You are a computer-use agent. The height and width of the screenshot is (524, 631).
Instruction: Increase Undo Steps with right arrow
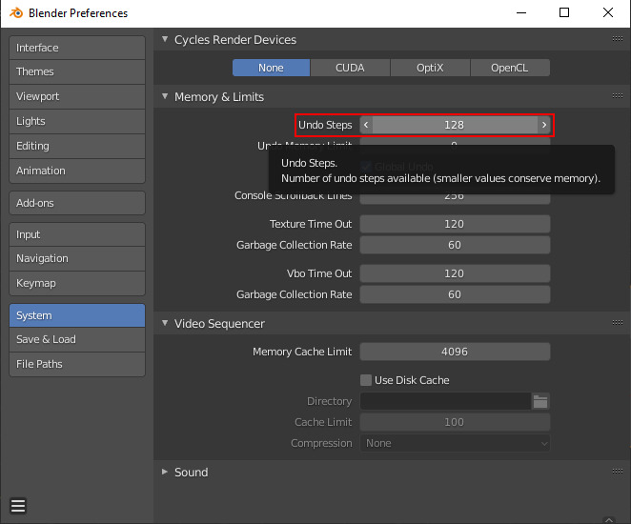click(544, 125)
